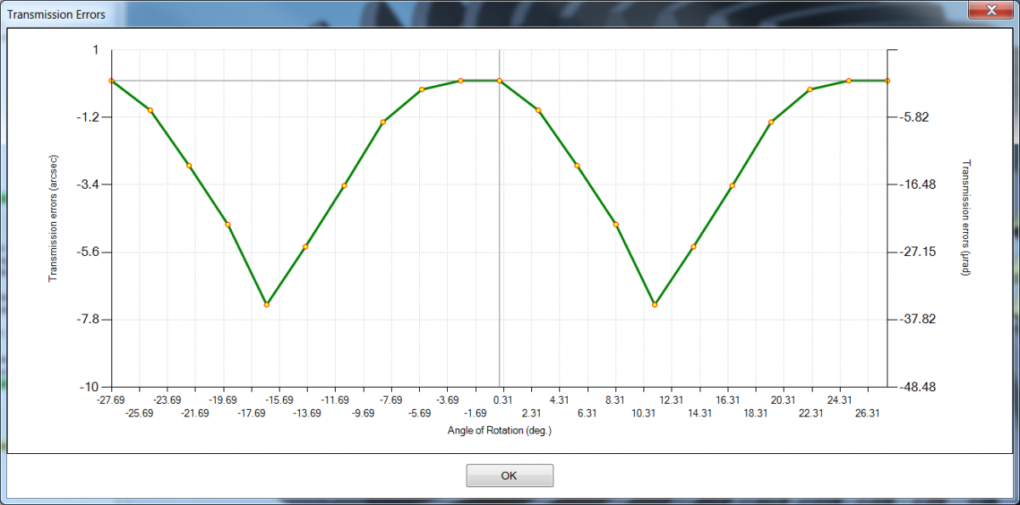The height and width of the screenshot is (505, 1020).
Task: Click the Transmission errors (µrad) axis title
Action: pyautogui.click(x=966, y=218)
